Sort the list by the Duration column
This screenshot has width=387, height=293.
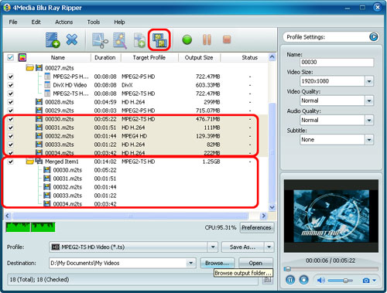105,57
